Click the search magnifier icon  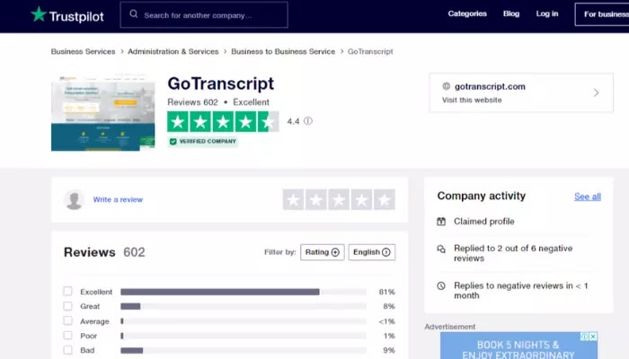click(134, 14)
